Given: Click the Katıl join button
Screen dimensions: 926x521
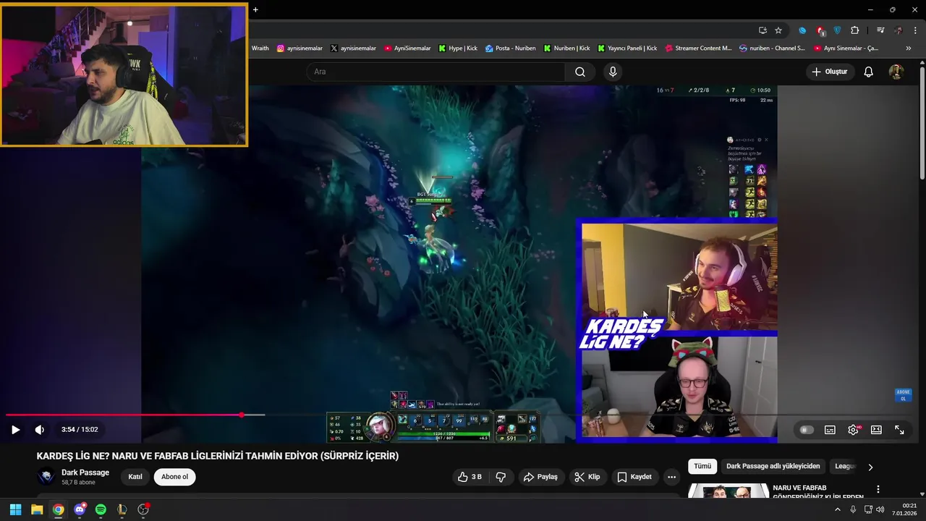Looking at the screenshot, I should coord(135,477).
